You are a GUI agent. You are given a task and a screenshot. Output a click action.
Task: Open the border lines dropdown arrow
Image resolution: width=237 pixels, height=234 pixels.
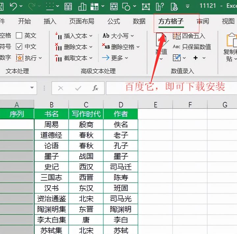click(57, 6)
